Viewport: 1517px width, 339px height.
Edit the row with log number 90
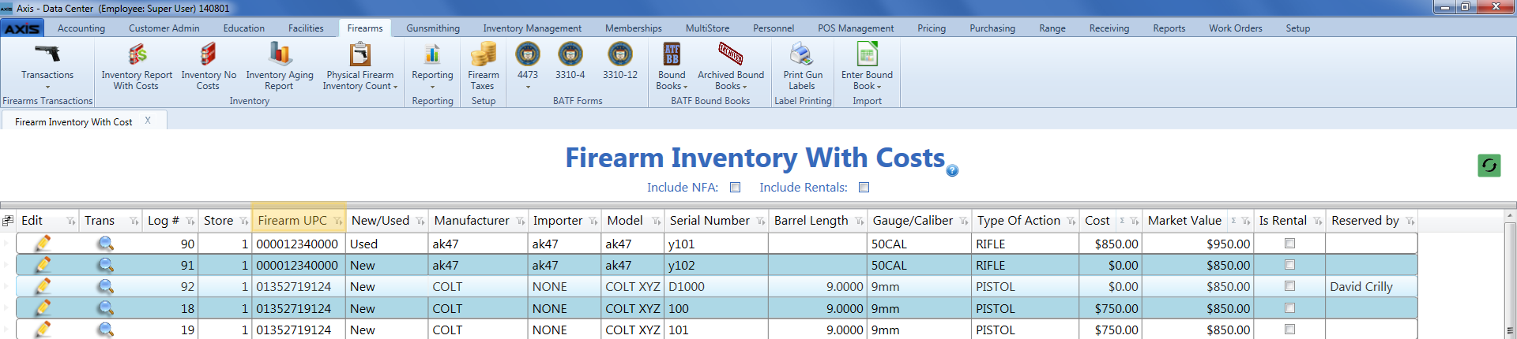[43, 244]
